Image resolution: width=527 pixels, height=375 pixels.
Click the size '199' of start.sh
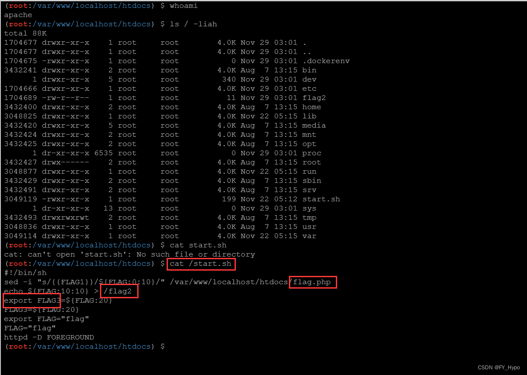[x=229, y=199]
